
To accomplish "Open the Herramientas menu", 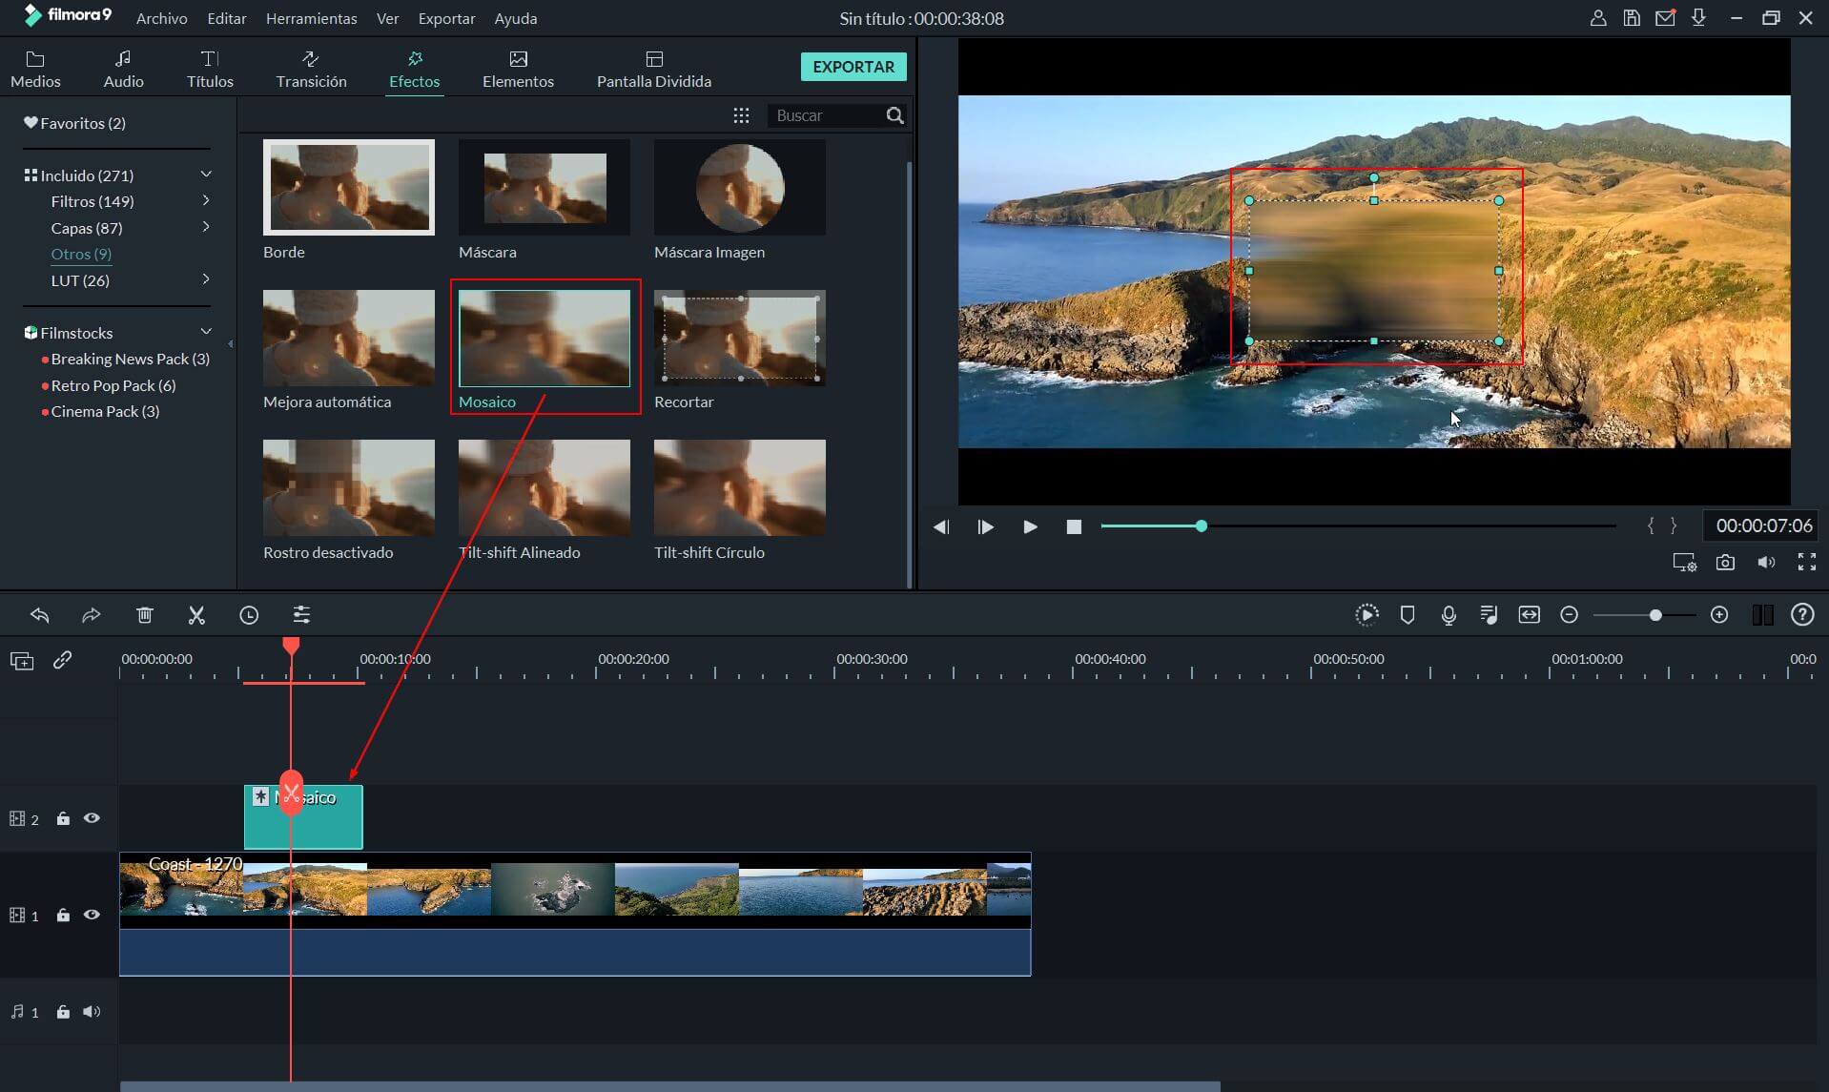I will coord(311,18).
